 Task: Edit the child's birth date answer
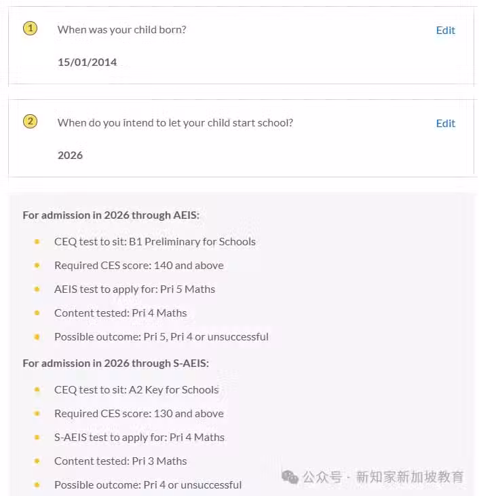pos(446,31)
